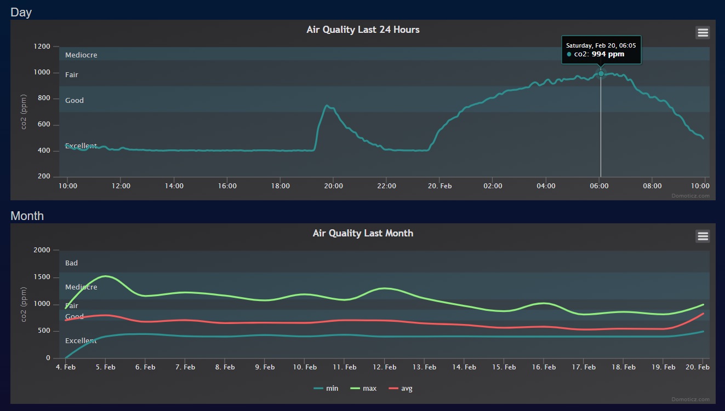Click the '16. Feb' tick on Month chart axis
This screenshot has height=411, width=725.
click(544, 367)
